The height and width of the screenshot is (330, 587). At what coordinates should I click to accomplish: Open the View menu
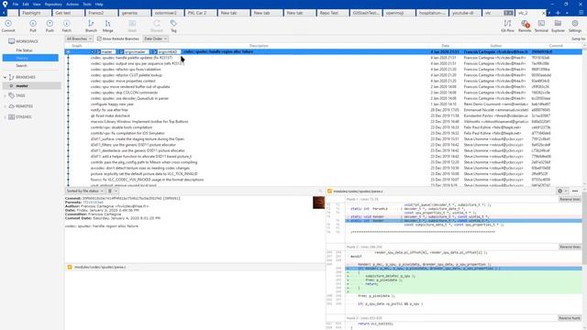click(x=37, y=4)
